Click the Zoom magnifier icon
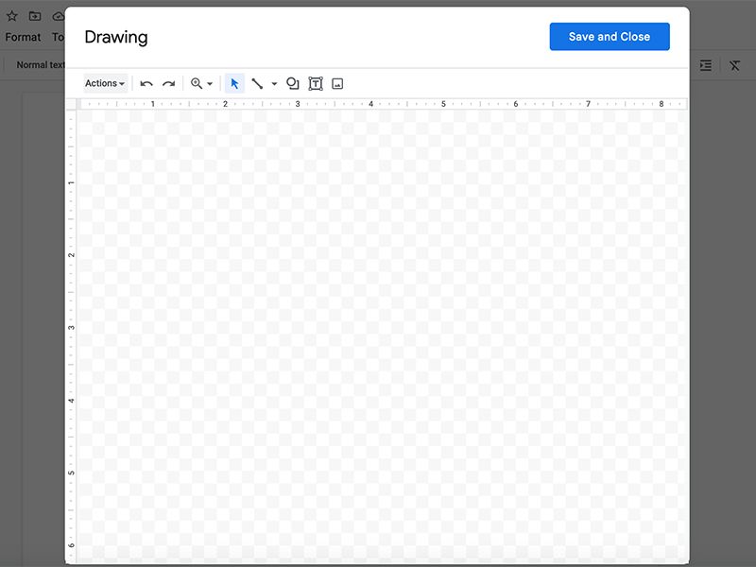 tap(195, 83)
